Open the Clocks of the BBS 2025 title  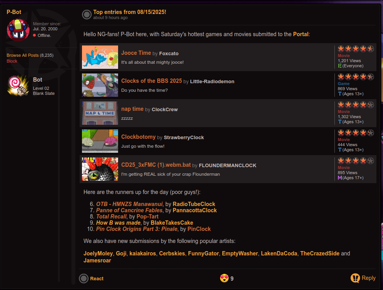151,81
